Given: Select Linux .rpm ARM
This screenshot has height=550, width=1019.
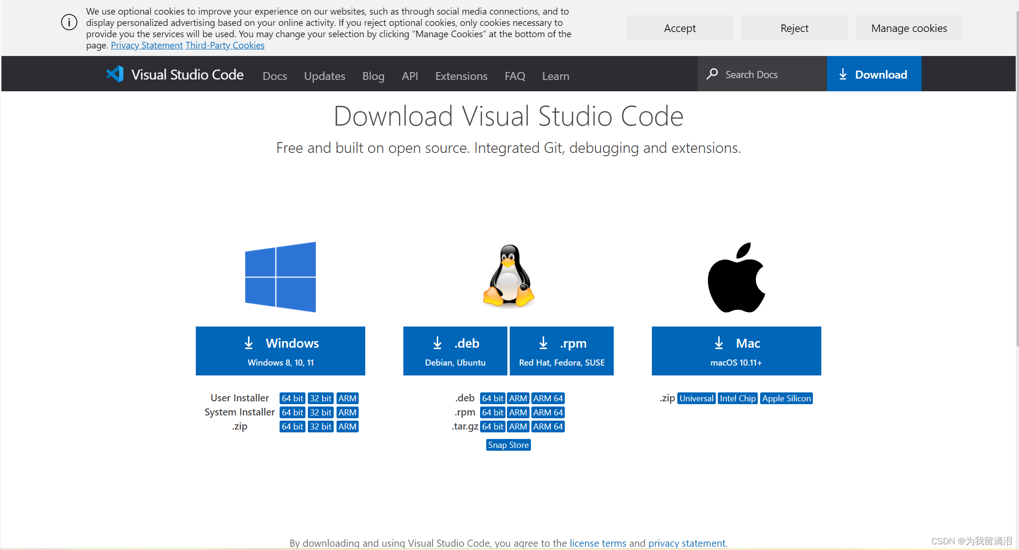Looking at the screenshot, I should 518,412.
